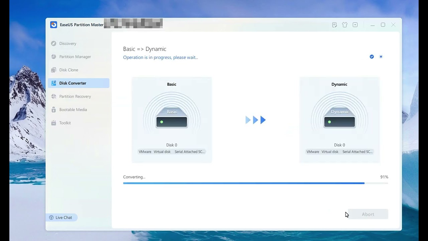The image size is (428, 241).
Task: Click 'Disk 0' label in the Basic card
Action: click(172, 145)
